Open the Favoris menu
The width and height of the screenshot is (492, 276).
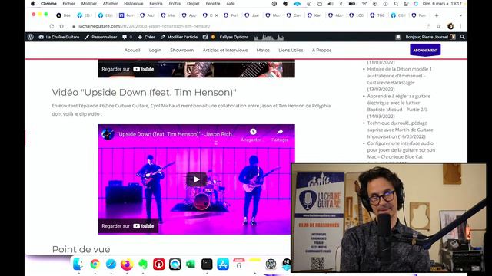click(156, 4)
